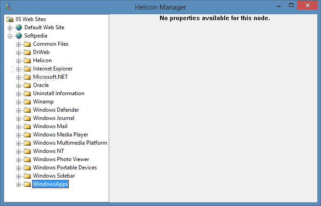This screenshot has width=321, height=206.
Task: Select Internet Explorer in the tree
Action: click(53, 69)
